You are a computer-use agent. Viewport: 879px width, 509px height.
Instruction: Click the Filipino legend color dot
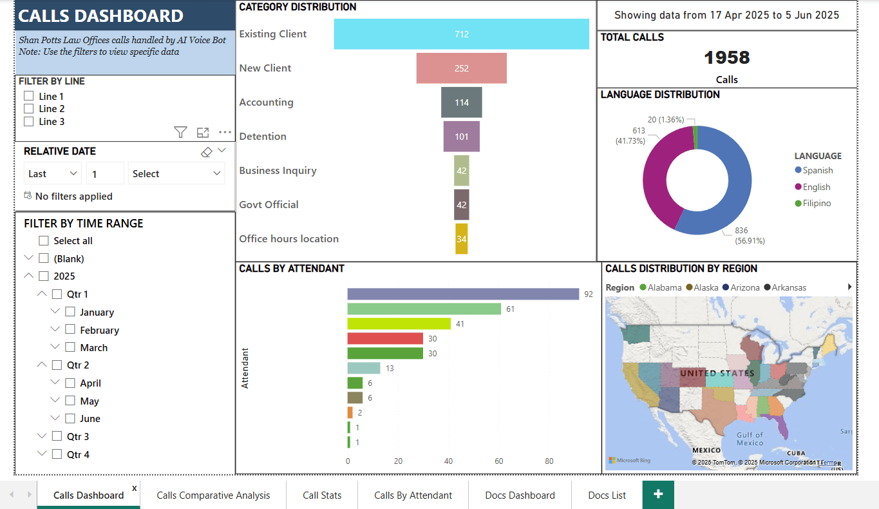(798, 203)
